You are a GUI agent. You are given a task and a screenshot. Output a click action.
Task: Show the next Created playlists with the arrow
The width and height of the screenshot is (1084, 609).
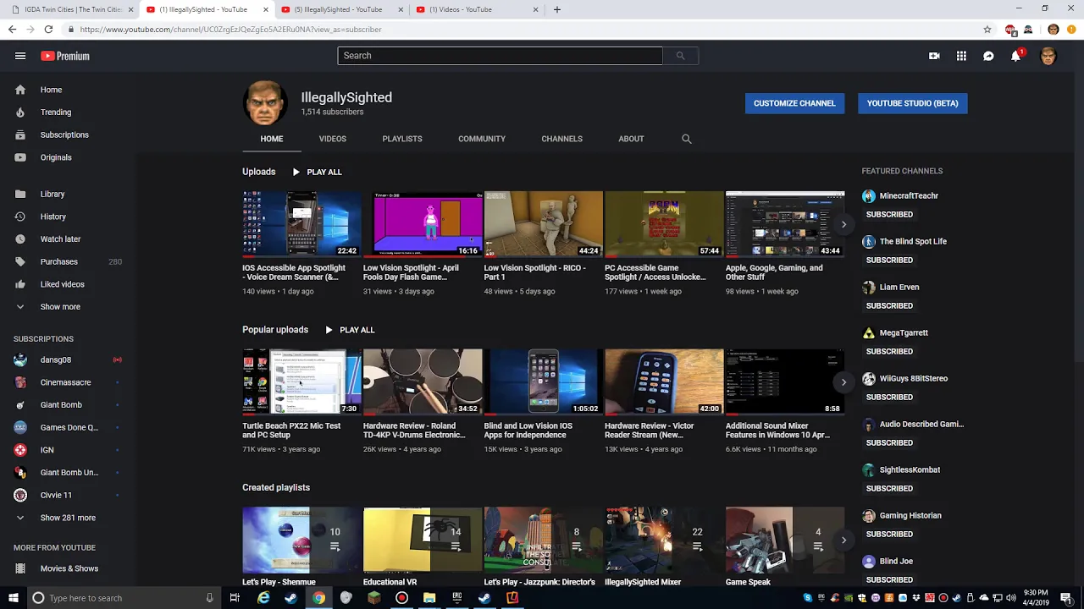click(x=843, y=540)
